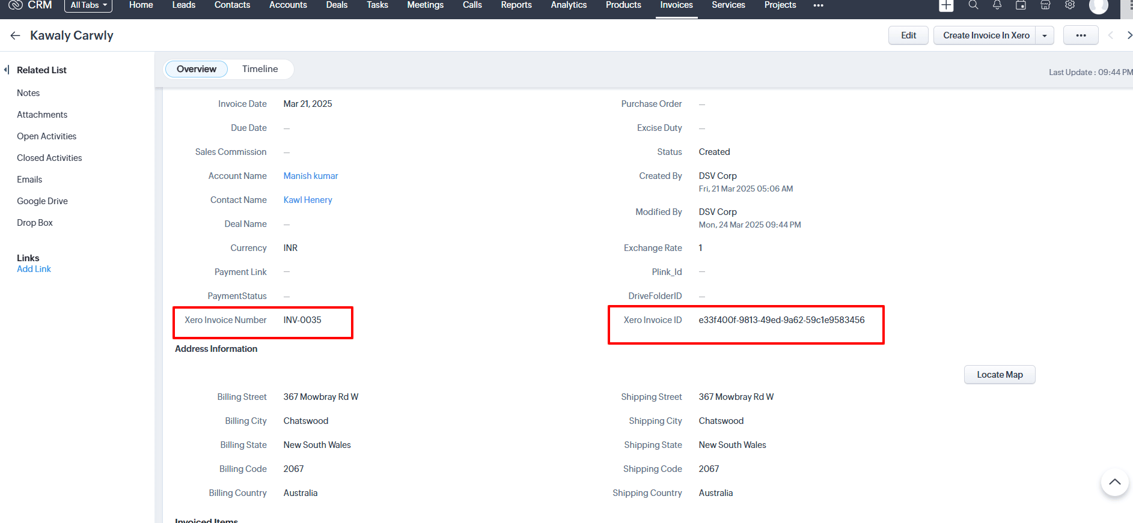
Task: Click the Edit button
Action: click(908, 35)
